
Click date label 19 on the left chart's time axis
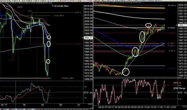[42, 105]
